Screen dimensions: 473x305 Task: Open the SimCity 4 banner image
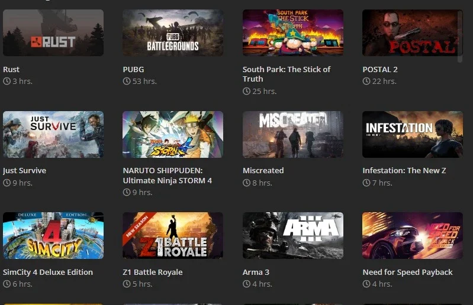53,235
